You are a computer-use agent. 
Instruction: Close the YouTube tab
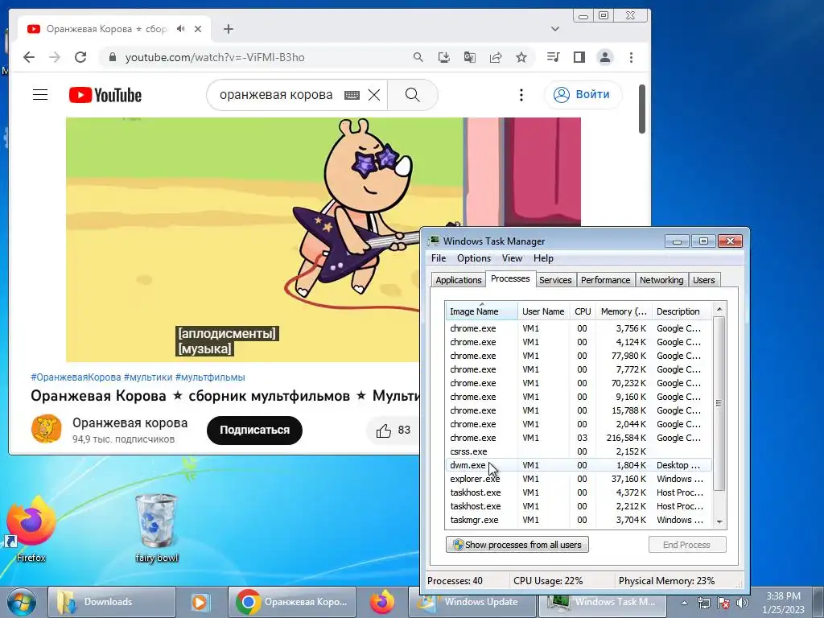coord(198,29)
